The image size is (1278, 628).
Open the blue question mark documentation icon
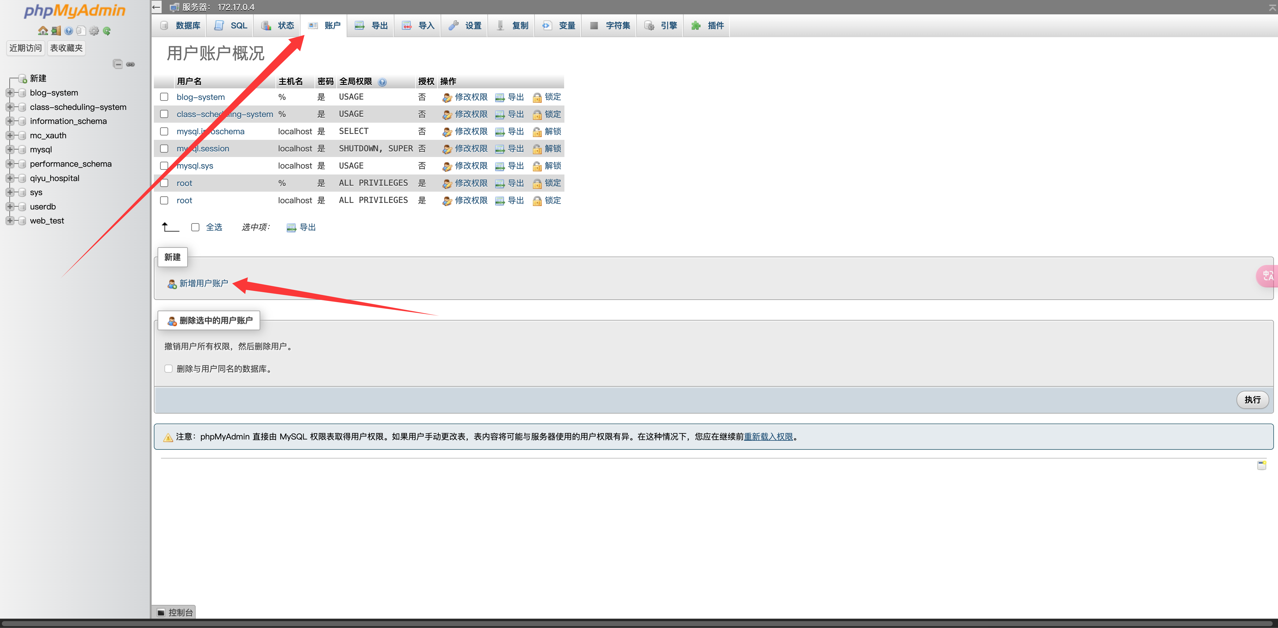pos(68,31)
